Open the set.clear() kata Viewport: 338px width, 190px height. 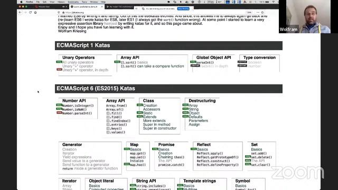[x=260, y=165]
